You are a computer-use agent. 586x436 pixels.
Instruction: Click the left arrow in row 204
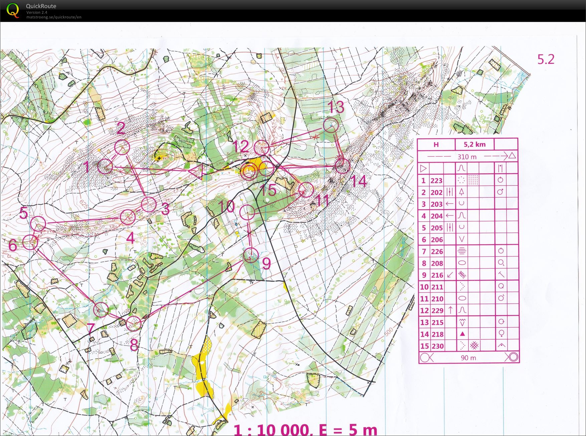coord(450,215)
